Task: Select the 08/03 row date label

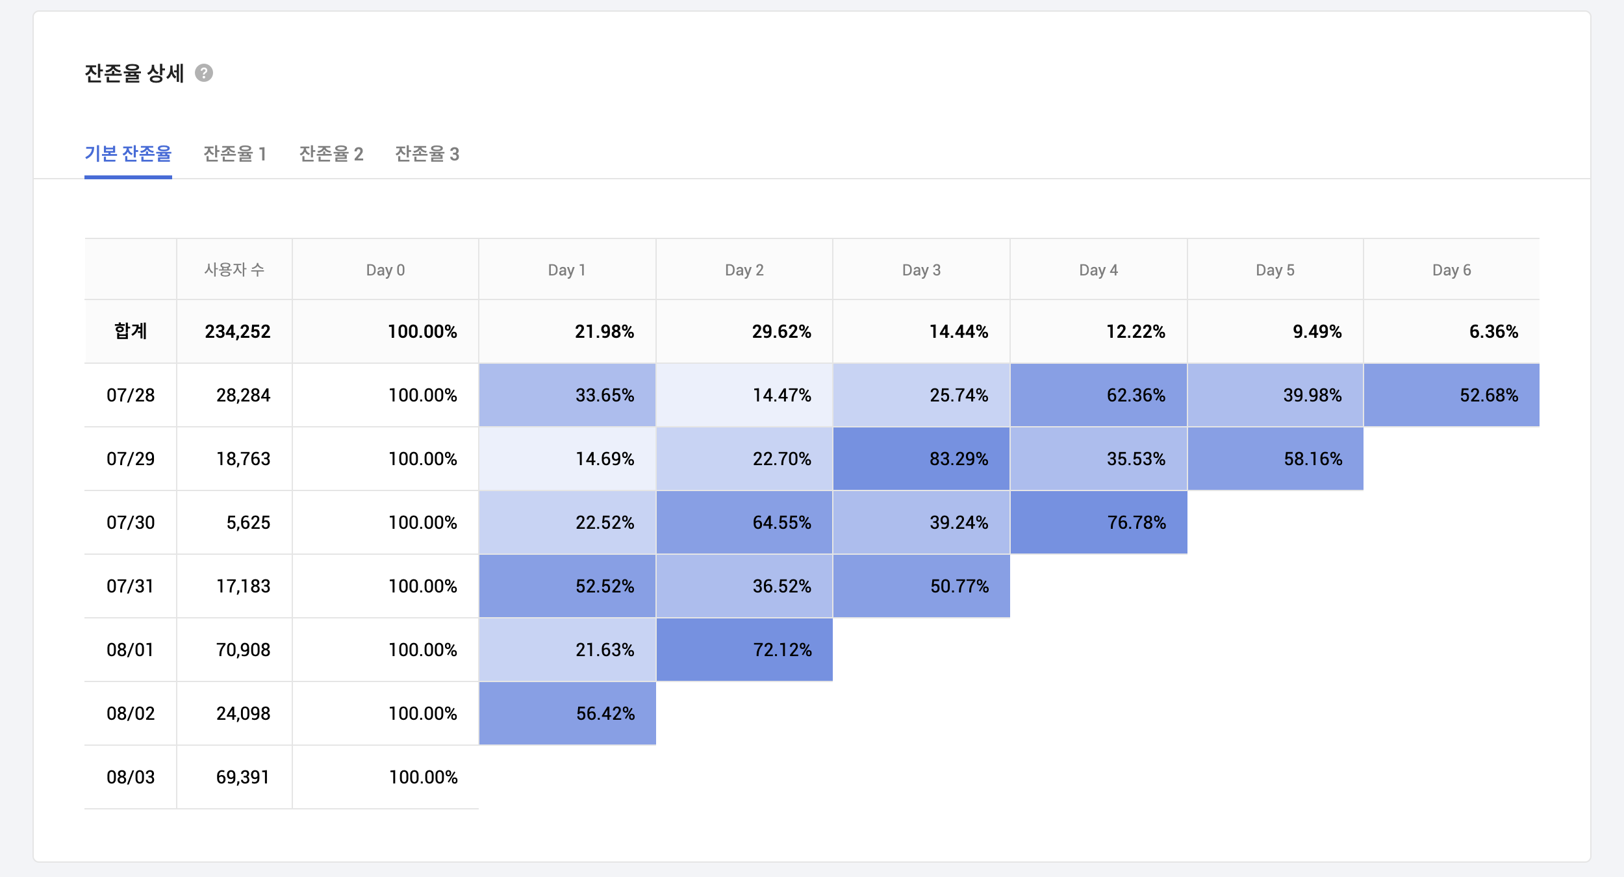Action: 131,777
